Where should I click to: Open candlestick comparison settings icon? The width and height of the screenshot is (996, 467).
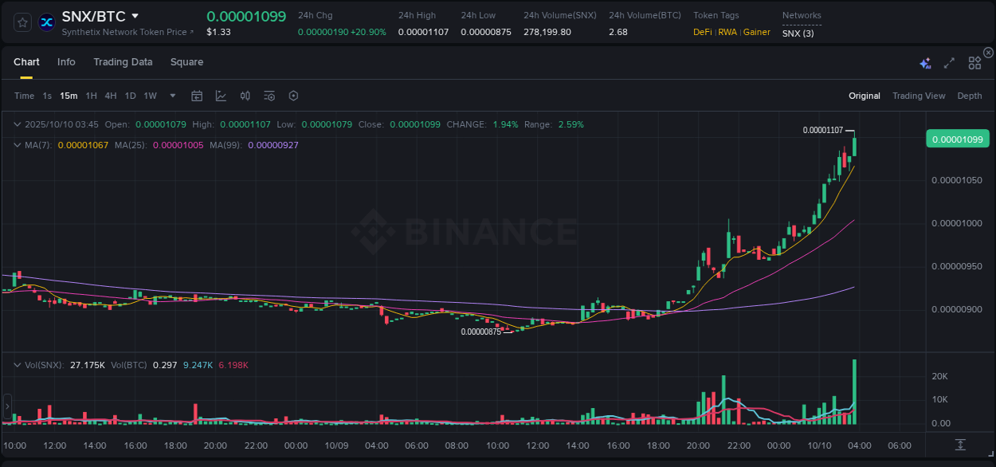(245, 96)
